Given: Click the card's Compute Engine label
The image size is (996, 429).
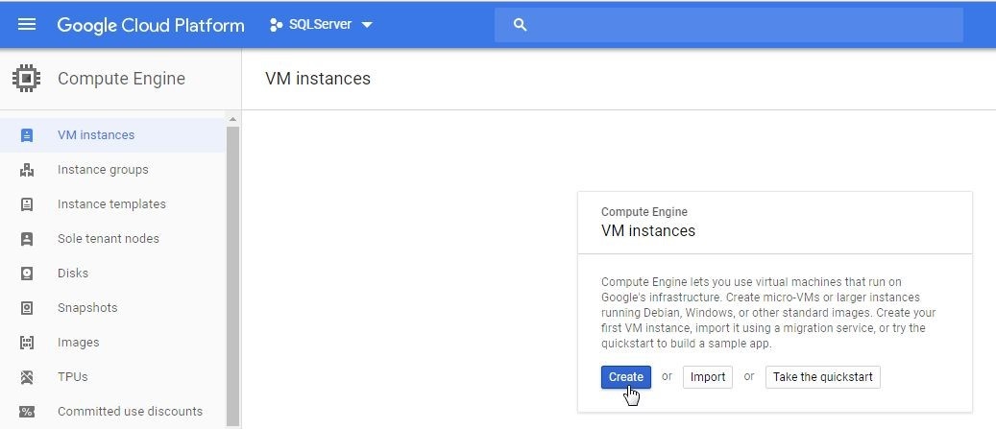Looking at the screenshot, I should click(x=644, y=212).
